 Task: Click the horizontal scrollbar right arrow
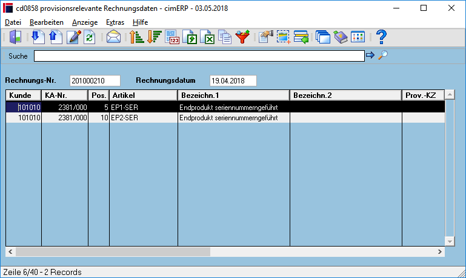click(440, 252)
